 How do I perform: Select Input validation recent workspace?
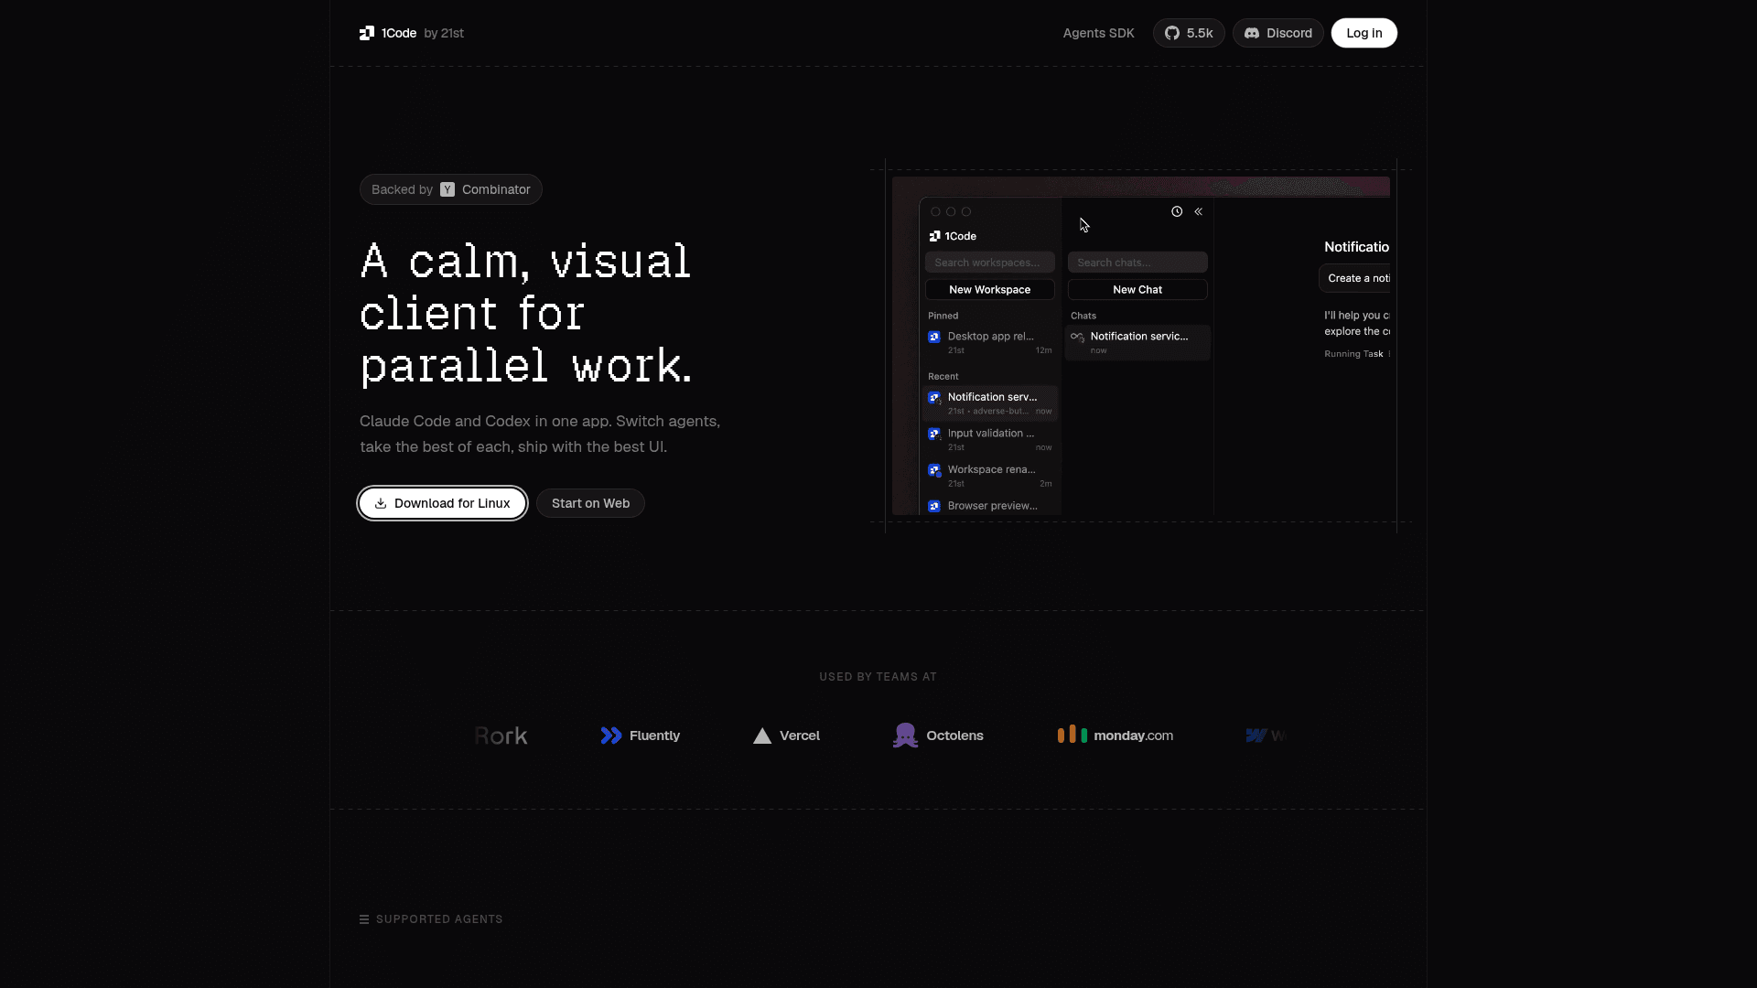[990, 439]
